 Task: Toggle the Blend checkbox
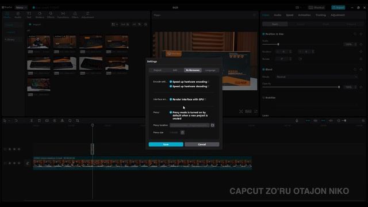point(263,70)
